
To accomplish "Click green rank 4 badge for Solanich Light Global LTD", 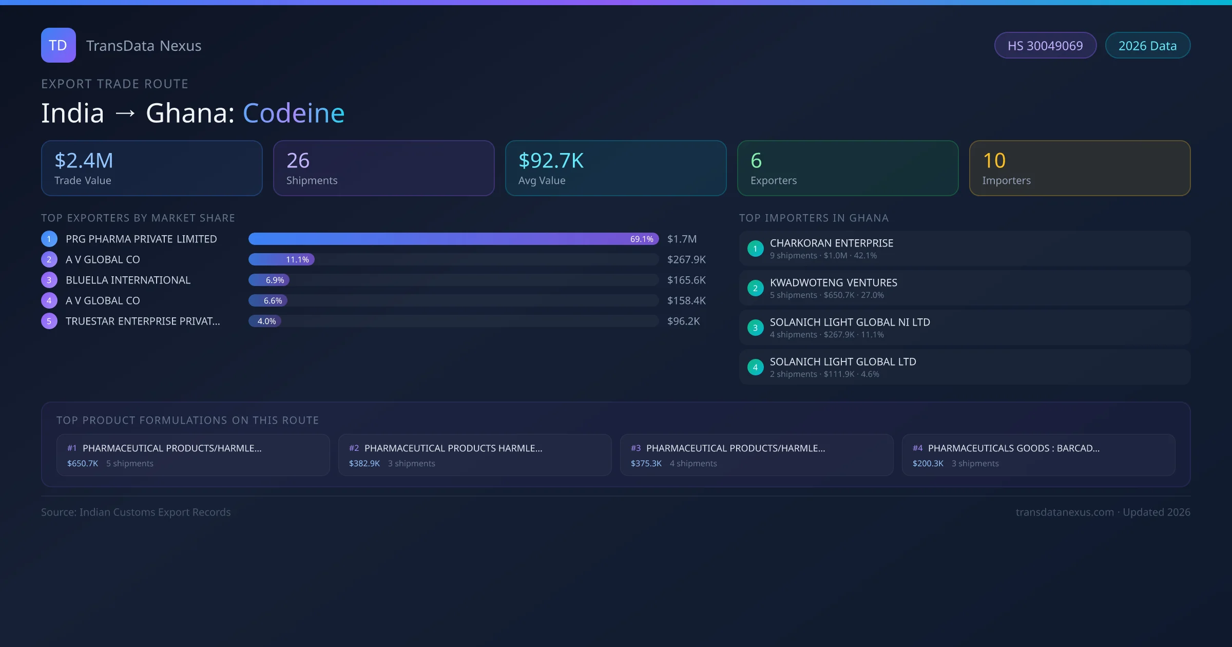I will pos(755,367).
